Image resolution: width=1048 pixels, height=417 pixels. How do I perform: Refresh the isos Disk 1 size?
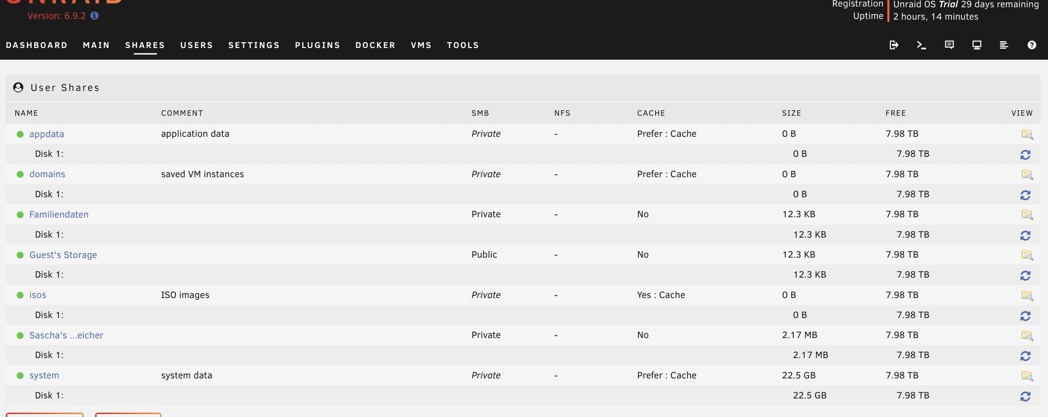1025,315
